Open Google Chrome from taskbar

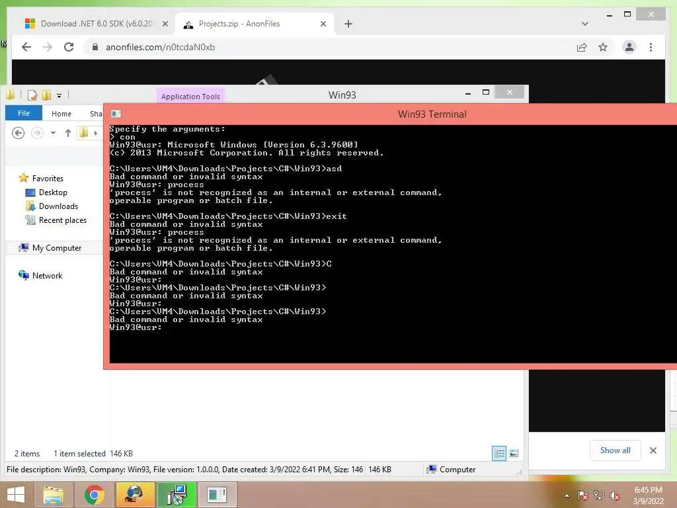(x=94, y=495)
